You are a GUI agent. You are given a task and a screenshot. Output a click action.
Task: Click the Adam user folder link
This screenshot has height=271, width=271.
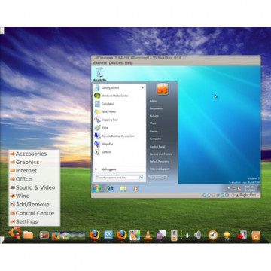[153, 101]
